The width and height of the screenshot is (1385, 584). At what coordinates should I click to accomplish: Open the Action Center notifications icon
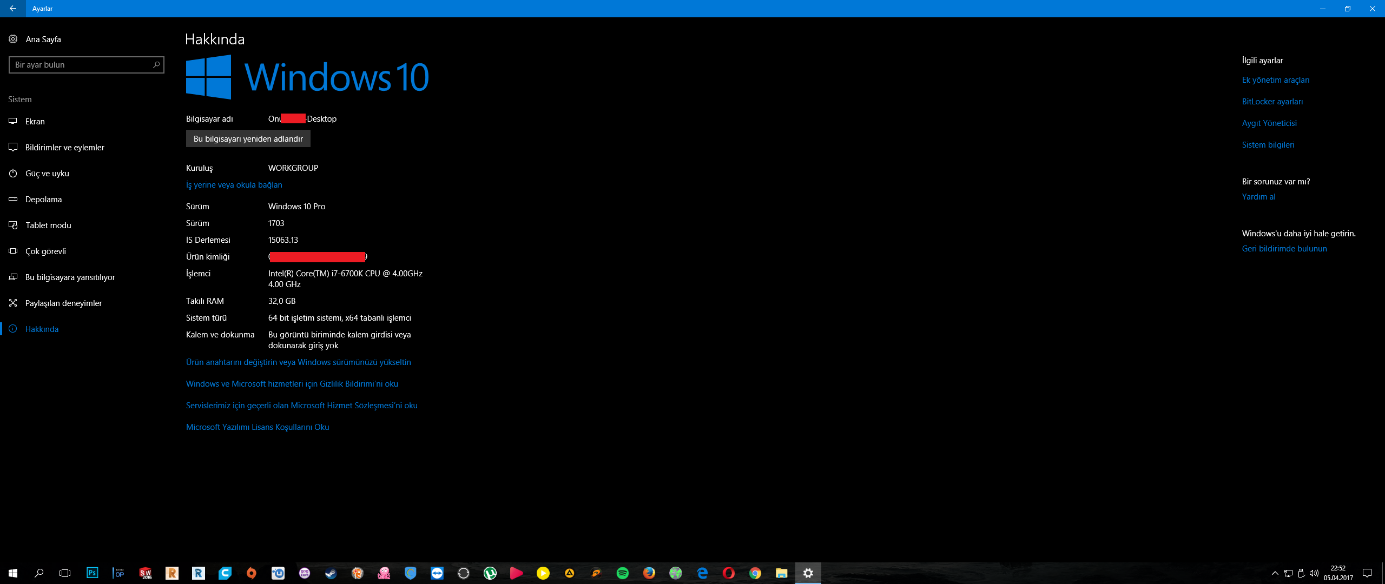1367,573
